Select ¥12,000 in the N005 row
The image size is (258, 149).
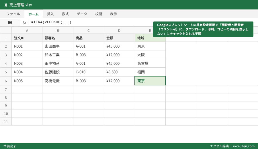[119, 81]
